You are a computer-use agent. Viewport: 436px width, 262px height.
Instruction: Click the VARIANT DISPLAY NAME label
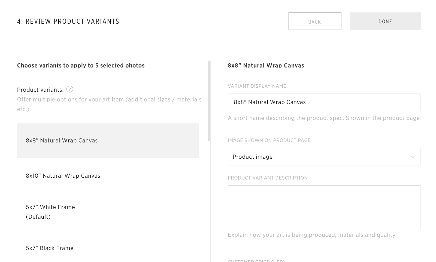pos(257,86)
